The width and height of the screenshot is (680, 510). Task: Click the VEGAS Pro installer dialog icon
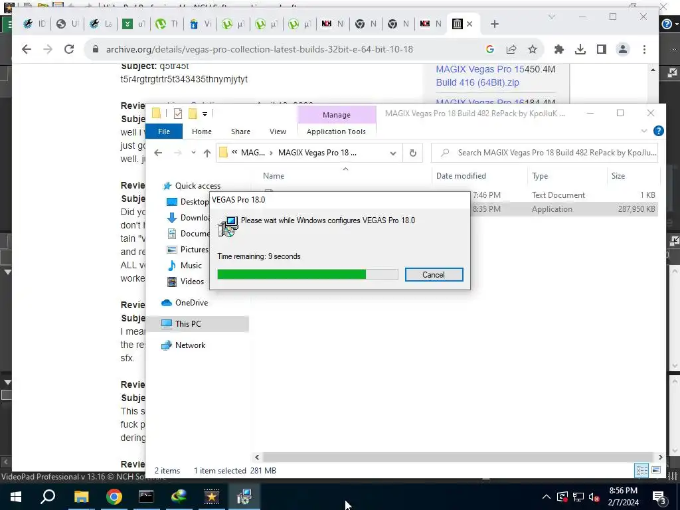tap(228, 226)
